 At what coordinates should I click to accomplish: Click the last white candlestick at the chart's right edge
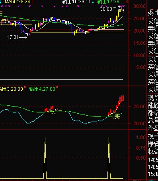[x=123, y=10]
